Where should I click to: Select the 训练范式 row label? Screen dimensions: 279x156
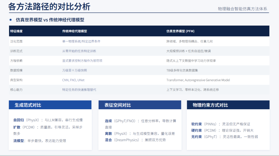pos(16,51)
